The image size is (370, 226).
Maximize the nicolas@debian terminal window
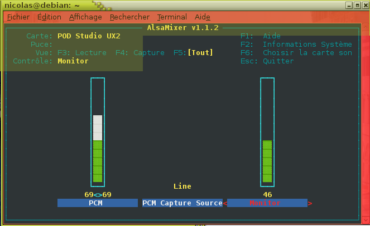coord(358,5)
